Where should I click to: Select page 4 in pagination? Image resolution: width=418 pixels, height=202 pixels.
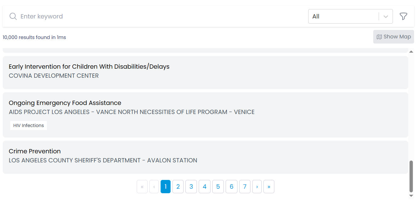[x=204, y=187]
